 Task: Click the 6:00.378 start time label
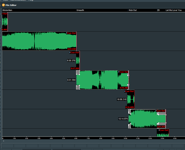[x=71, y=61]
